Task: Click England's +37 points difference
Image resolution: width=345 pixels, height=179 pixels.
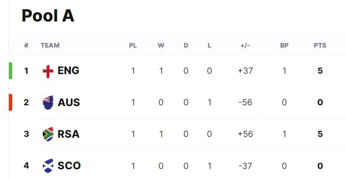Action: 245,71
